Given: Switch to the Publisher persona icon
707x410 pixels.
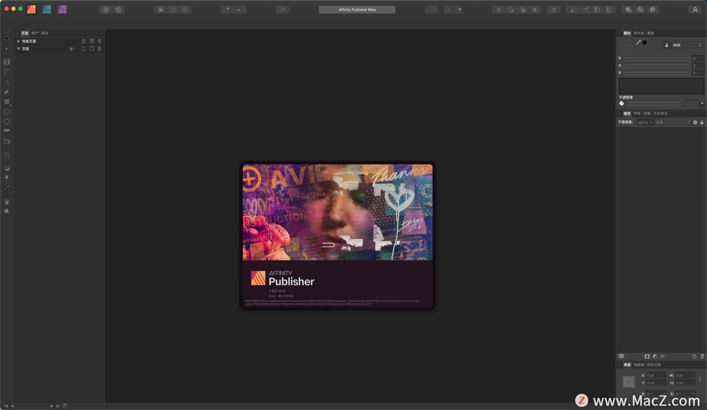Looking at the screenshot, I should coord(32,10).
